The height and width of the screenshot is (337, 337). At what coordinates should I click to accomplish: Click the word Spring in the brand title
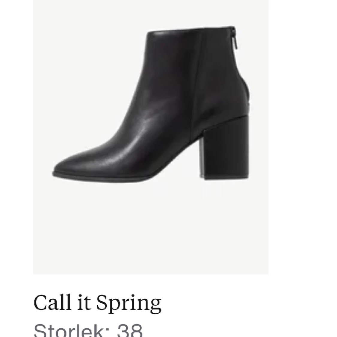tap(129, 304)
